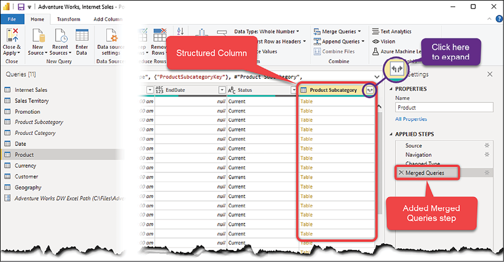The height and width of the screenshot is (262, 504).
Task: Open the File tab
Action: coord(12,20)
